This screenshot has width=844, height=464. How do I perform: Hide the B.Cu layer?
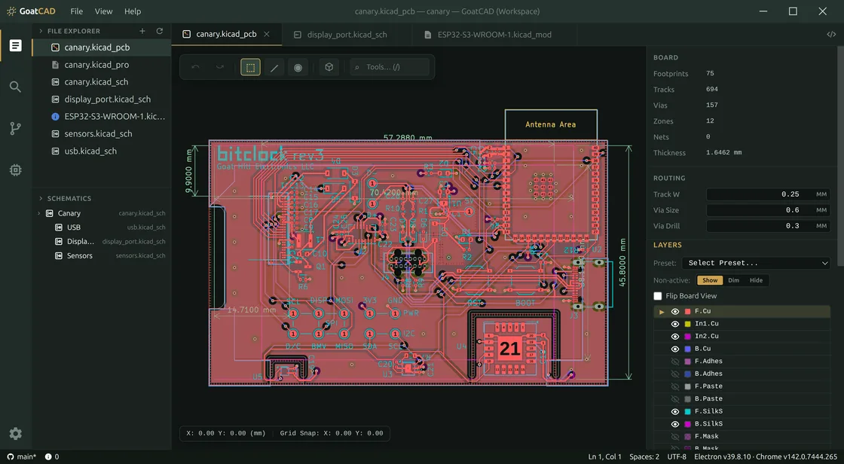tap(675, 349)
